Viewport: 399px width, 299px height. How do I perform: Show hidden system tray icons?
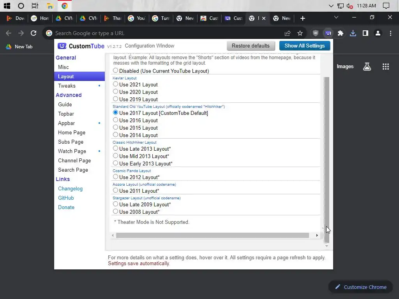pyautogui.click(x=331, y=6)
